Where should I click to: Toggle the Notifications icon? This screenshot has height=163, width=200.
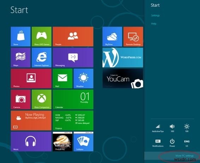coord(158,143)
